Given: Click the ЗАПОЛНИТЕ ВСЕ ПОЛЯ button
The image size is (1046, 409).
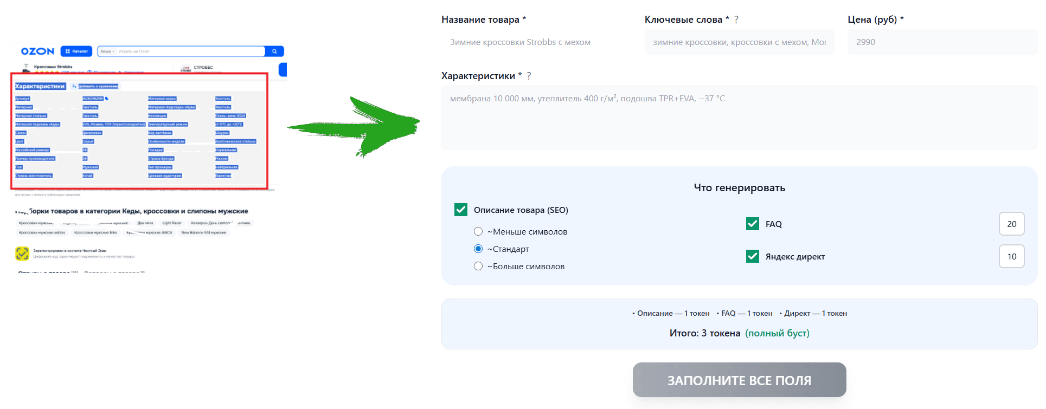Looking at the screenshot, I should (x=739, y=380).
